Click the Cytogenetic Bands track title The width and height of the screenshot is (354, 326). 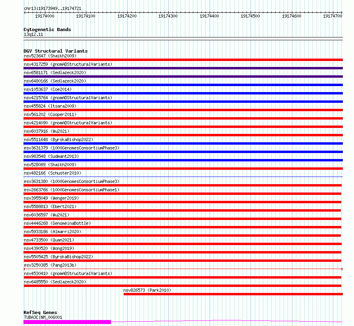tap(47, 29)
